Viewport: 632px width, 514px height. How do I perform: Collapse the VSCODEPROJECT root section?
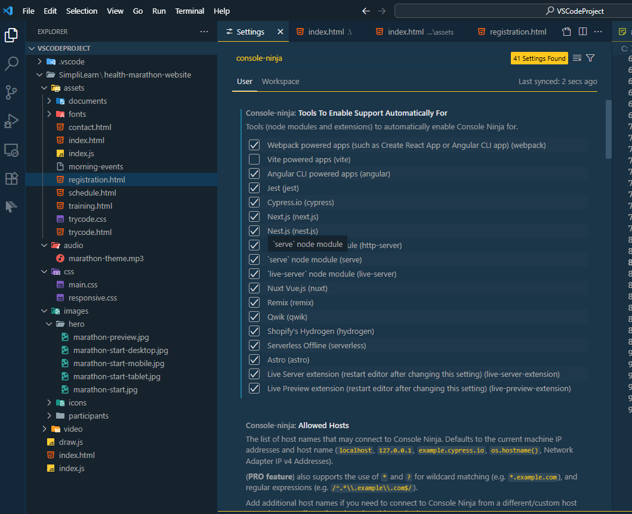pyautogui.click(x=32, y=48)
